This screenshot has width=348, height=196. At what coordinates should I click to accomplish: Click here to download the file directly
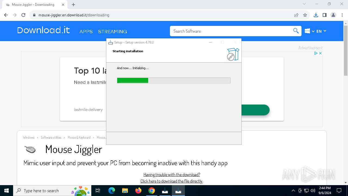[172, 181]
